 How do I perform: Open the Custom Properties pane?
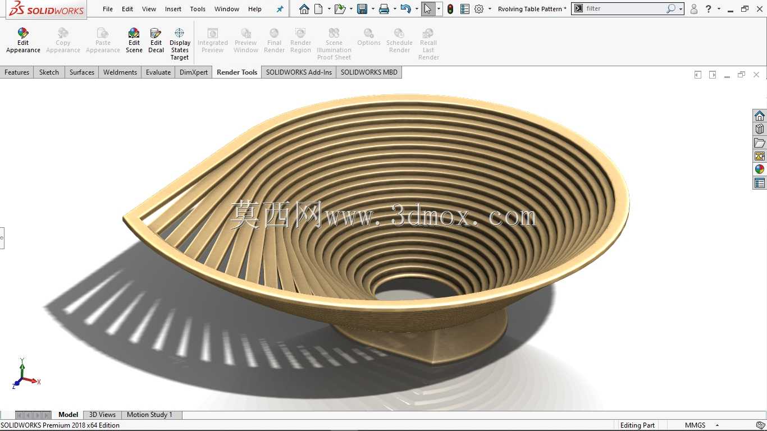point(760,183)
